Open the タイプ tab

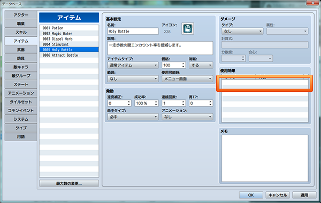[x=21, y=128]
